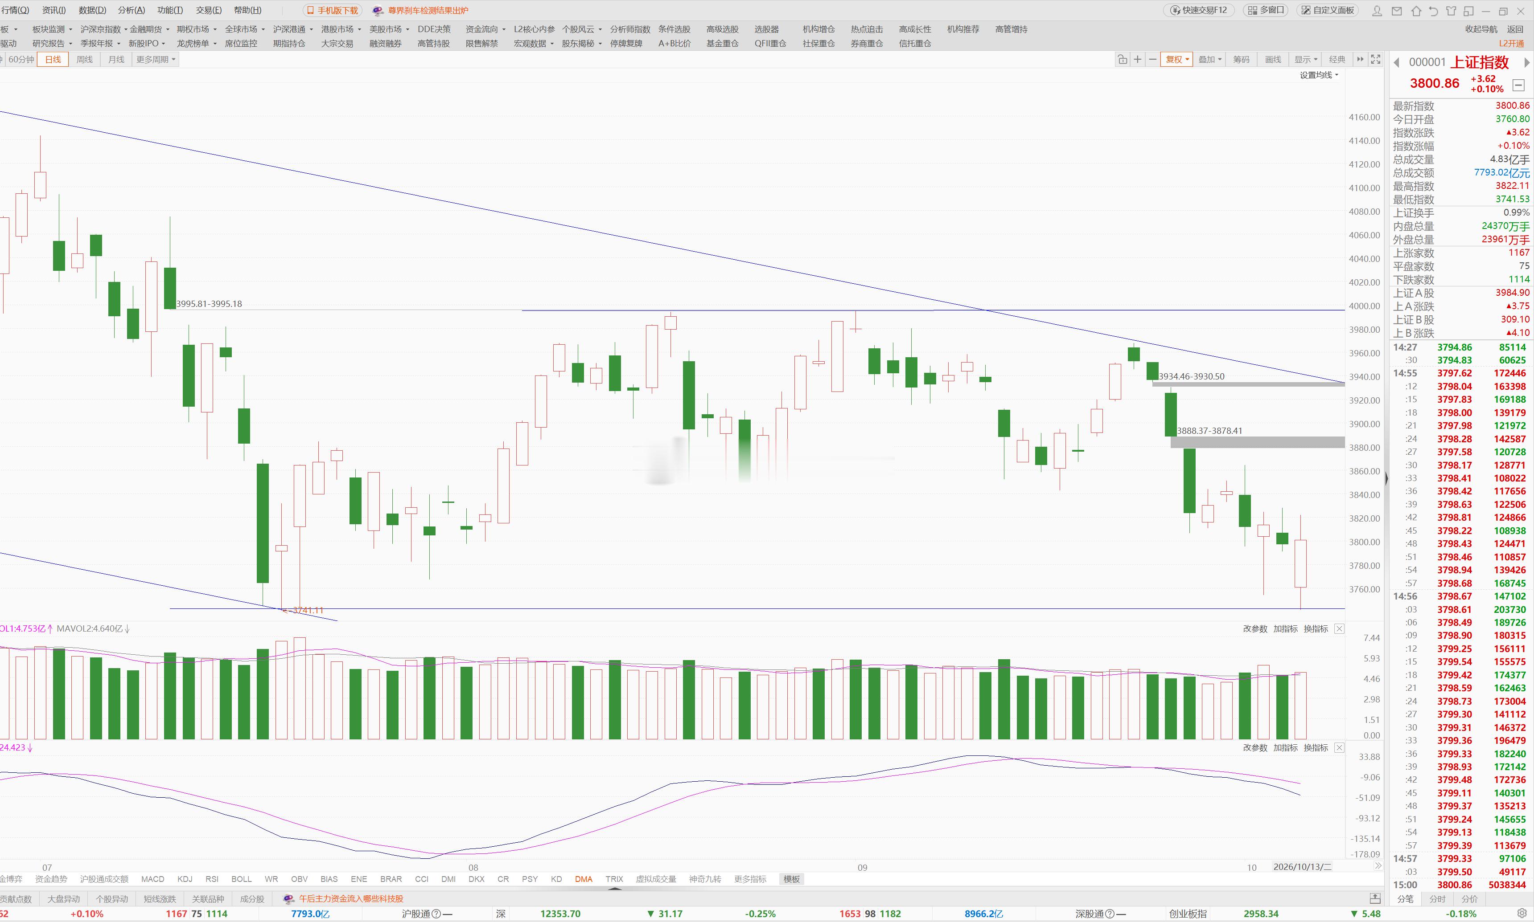Expand the 全球市场 menu dropdown
1534x922 pixels.
point(244,29)
